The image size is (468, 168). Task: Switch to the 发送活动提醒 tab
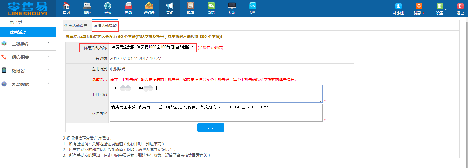[105, 26]
